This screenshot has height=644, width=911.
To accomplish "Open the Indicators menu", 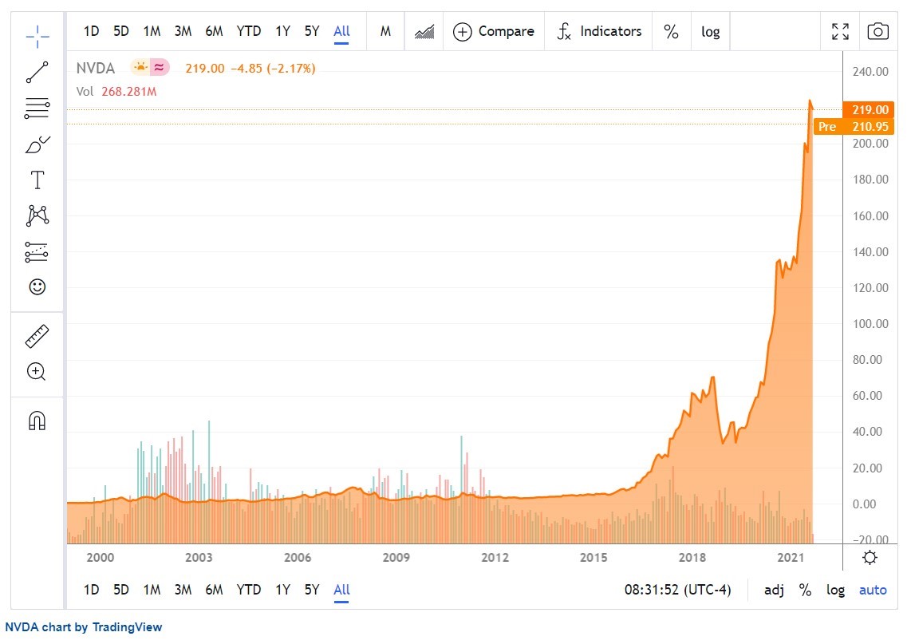I will (599, 31).
